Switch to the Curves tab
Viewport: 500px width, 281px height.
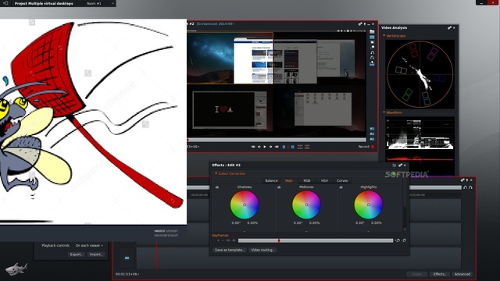tap(342, 180)
